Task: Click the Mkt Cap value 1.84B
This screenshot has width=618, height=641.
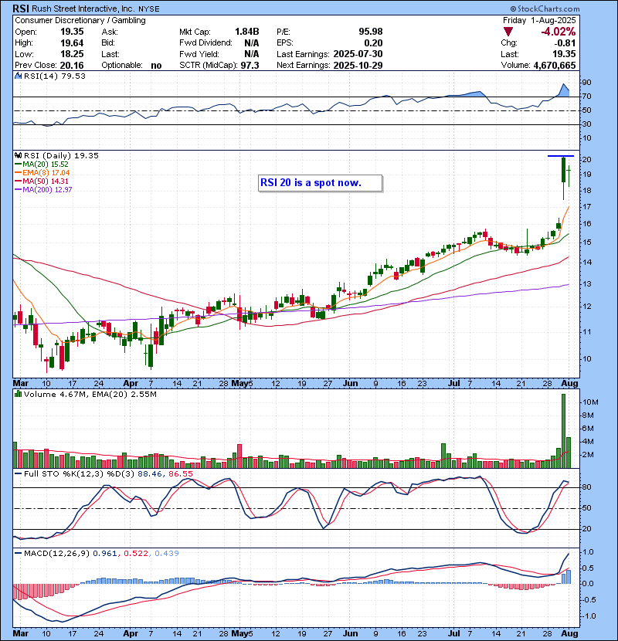Action: pos(247,32)
